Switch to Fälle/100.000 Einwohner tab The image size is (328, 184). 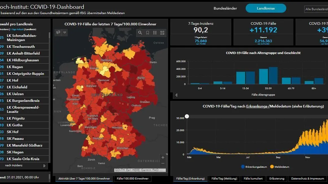133,179
